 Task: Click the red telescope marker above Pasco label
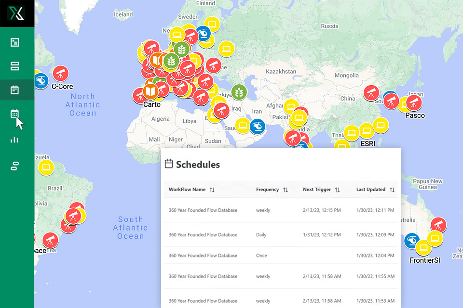tap(414, 103)
